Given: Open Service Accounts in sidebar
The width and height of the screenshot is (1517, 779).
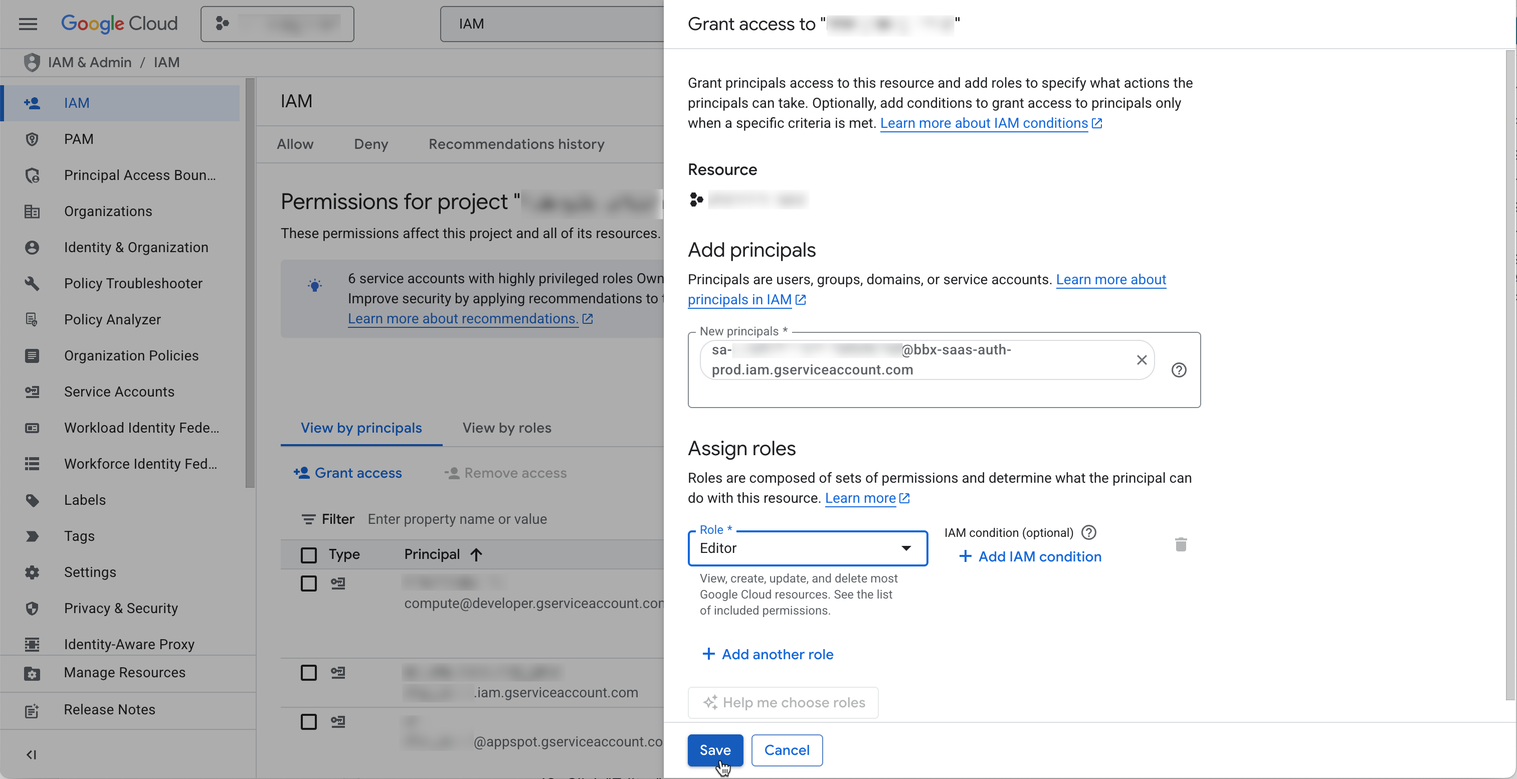Looking at the screenshot, I should (x=119, y=392).
